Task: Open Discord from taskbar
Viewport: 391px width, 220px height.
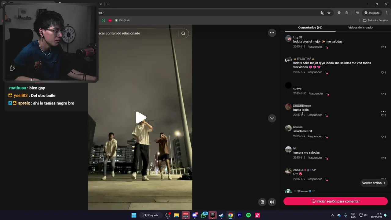Action: (x=195, y=215)
